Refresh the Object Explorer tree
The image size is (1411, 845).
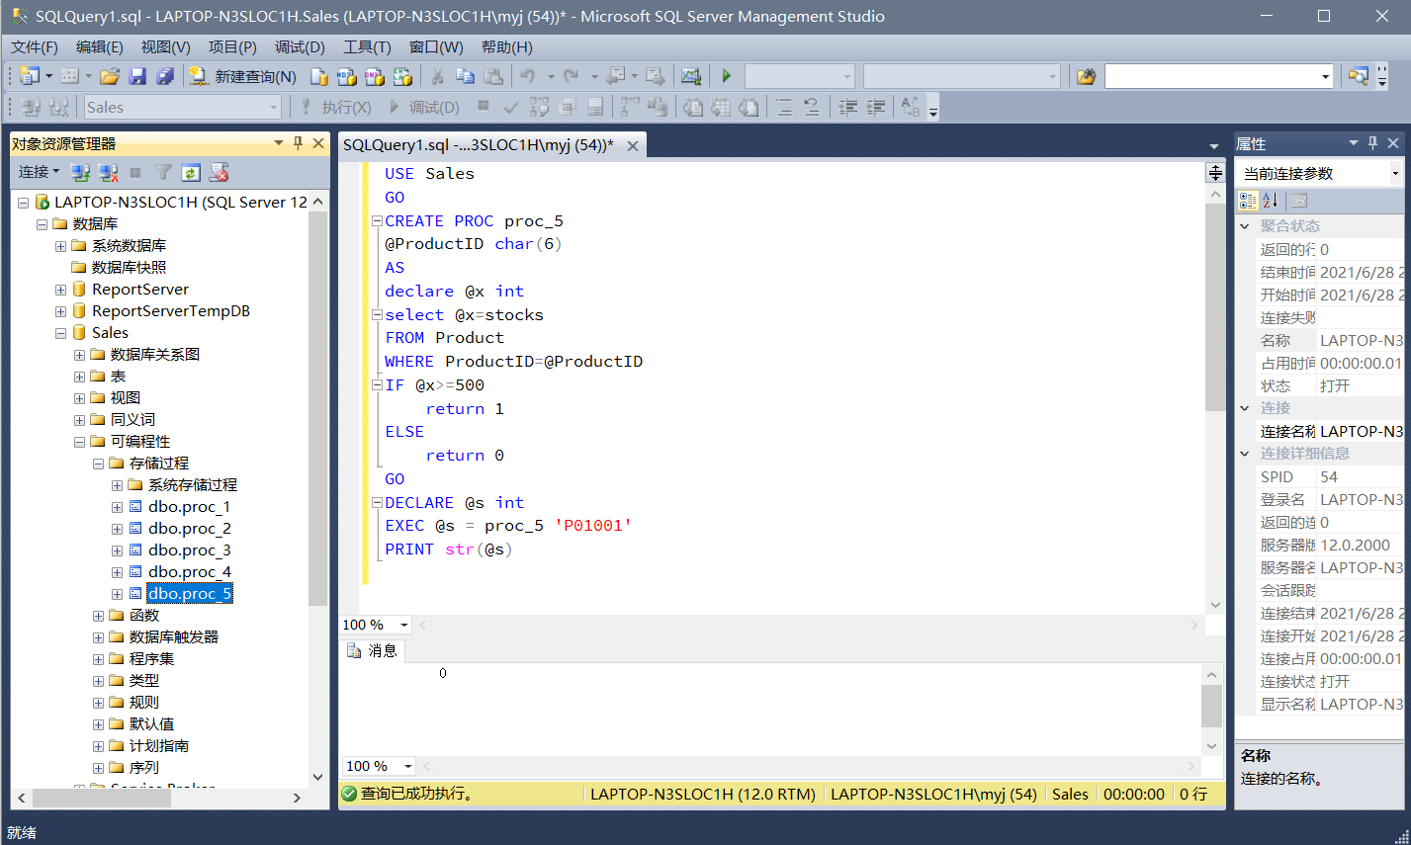tap(191, 173)
